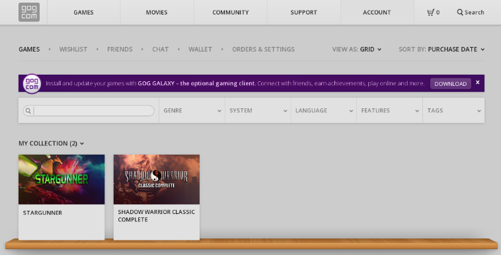Expand the LANGUAGE filter dropdown
This screenshot has width=501, height=255.
[x=324, y=110]
